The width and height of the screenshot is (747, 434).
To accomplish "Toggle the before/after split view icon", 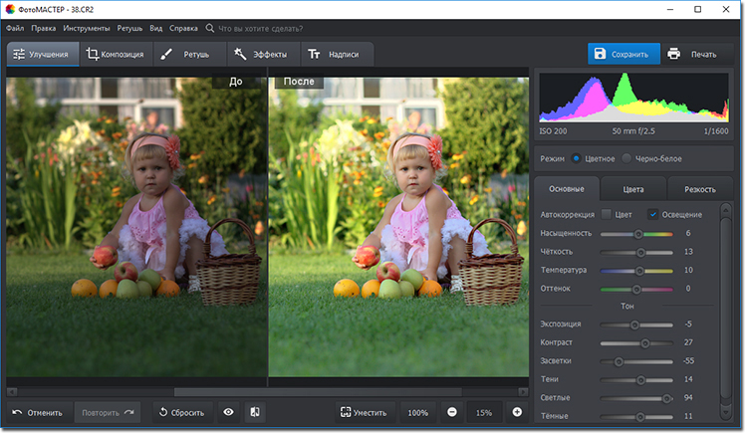I will coord(255,412).
